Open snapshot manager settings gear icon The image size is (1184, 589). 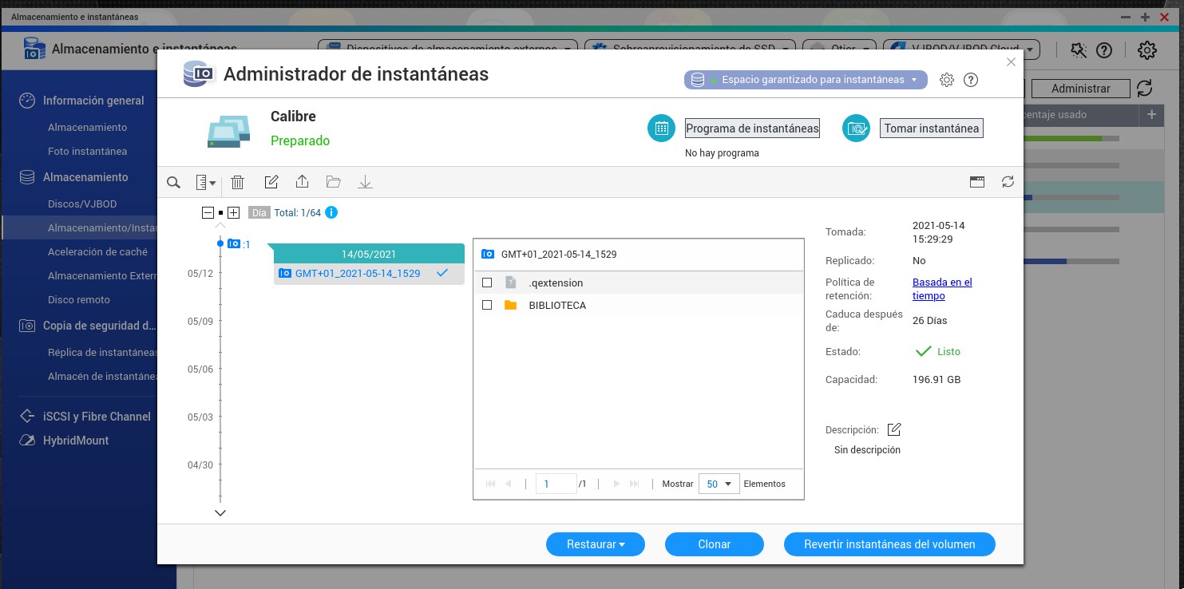click(x=947, y=80)
